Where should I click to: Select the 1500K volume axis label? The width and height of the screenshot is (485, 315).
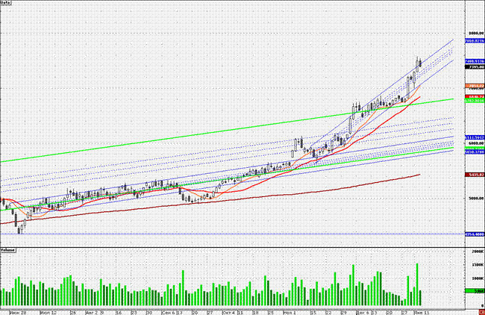click(478, 265)
